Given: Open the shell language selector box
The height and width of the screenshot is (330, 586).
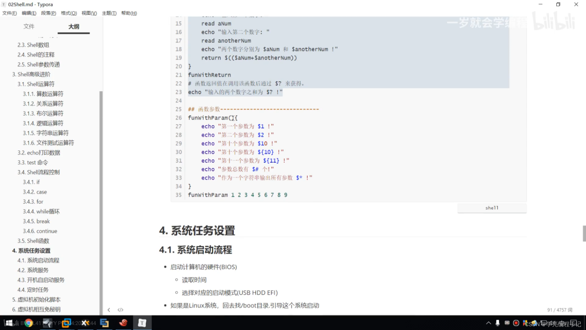Looking at the screenshot, I should tap(492, 208).
